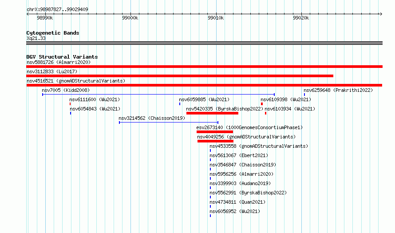
Task: Select the red bar under nsv5420335
Action: click(212, 113)
